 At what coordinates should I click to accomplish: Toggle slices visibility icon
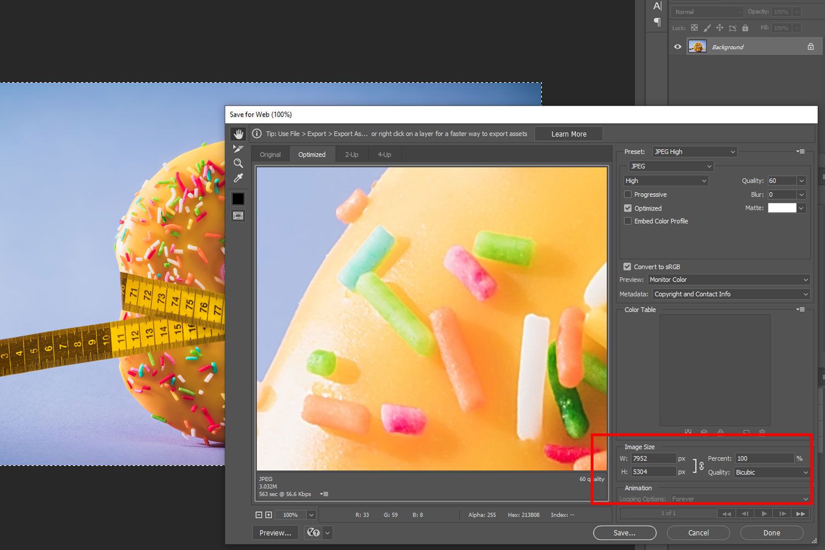238,216
